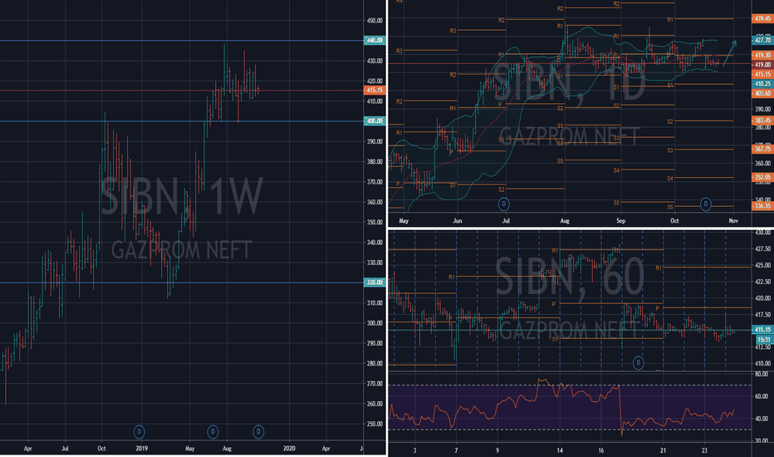Screen dimensions: 774x457
Task: Click the 352.05 pivot label on daily chart
Action: [x=762, y=177]
